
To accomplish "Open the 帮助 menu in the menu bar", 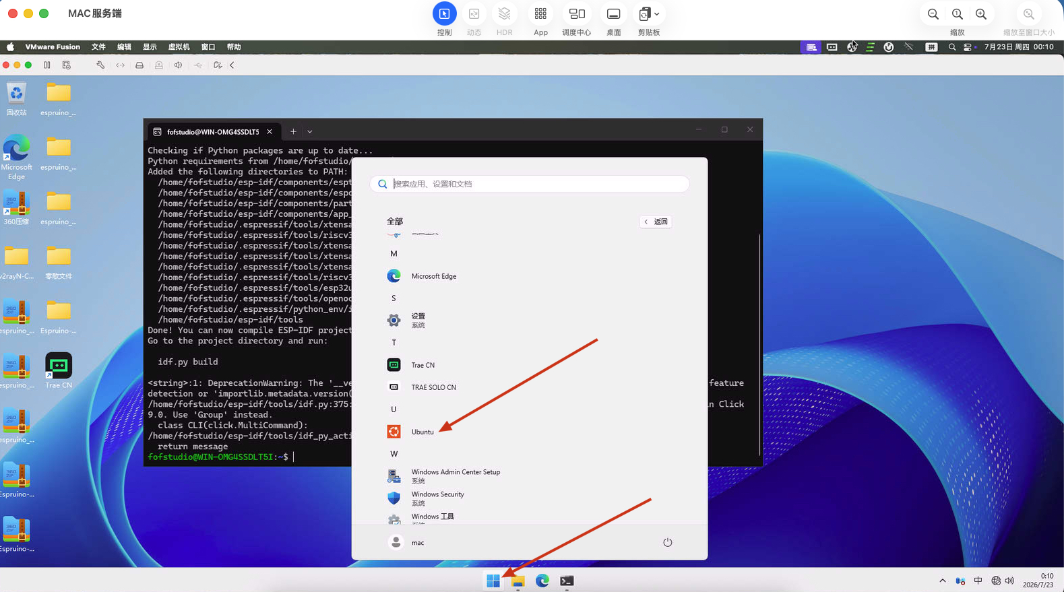I will click(234, 47).
